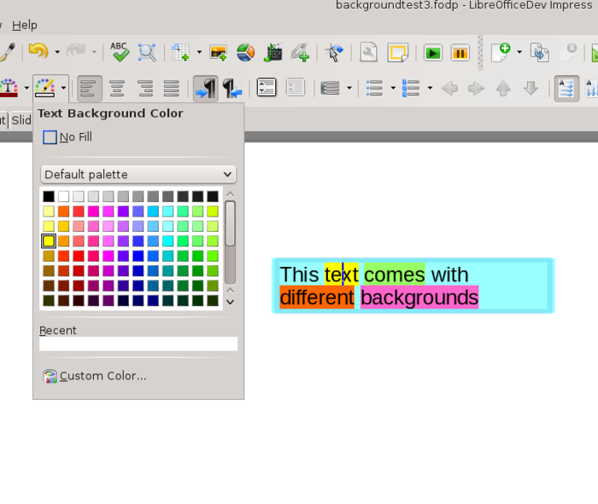Insert an image using the picture icon

(x=218, y=53)
